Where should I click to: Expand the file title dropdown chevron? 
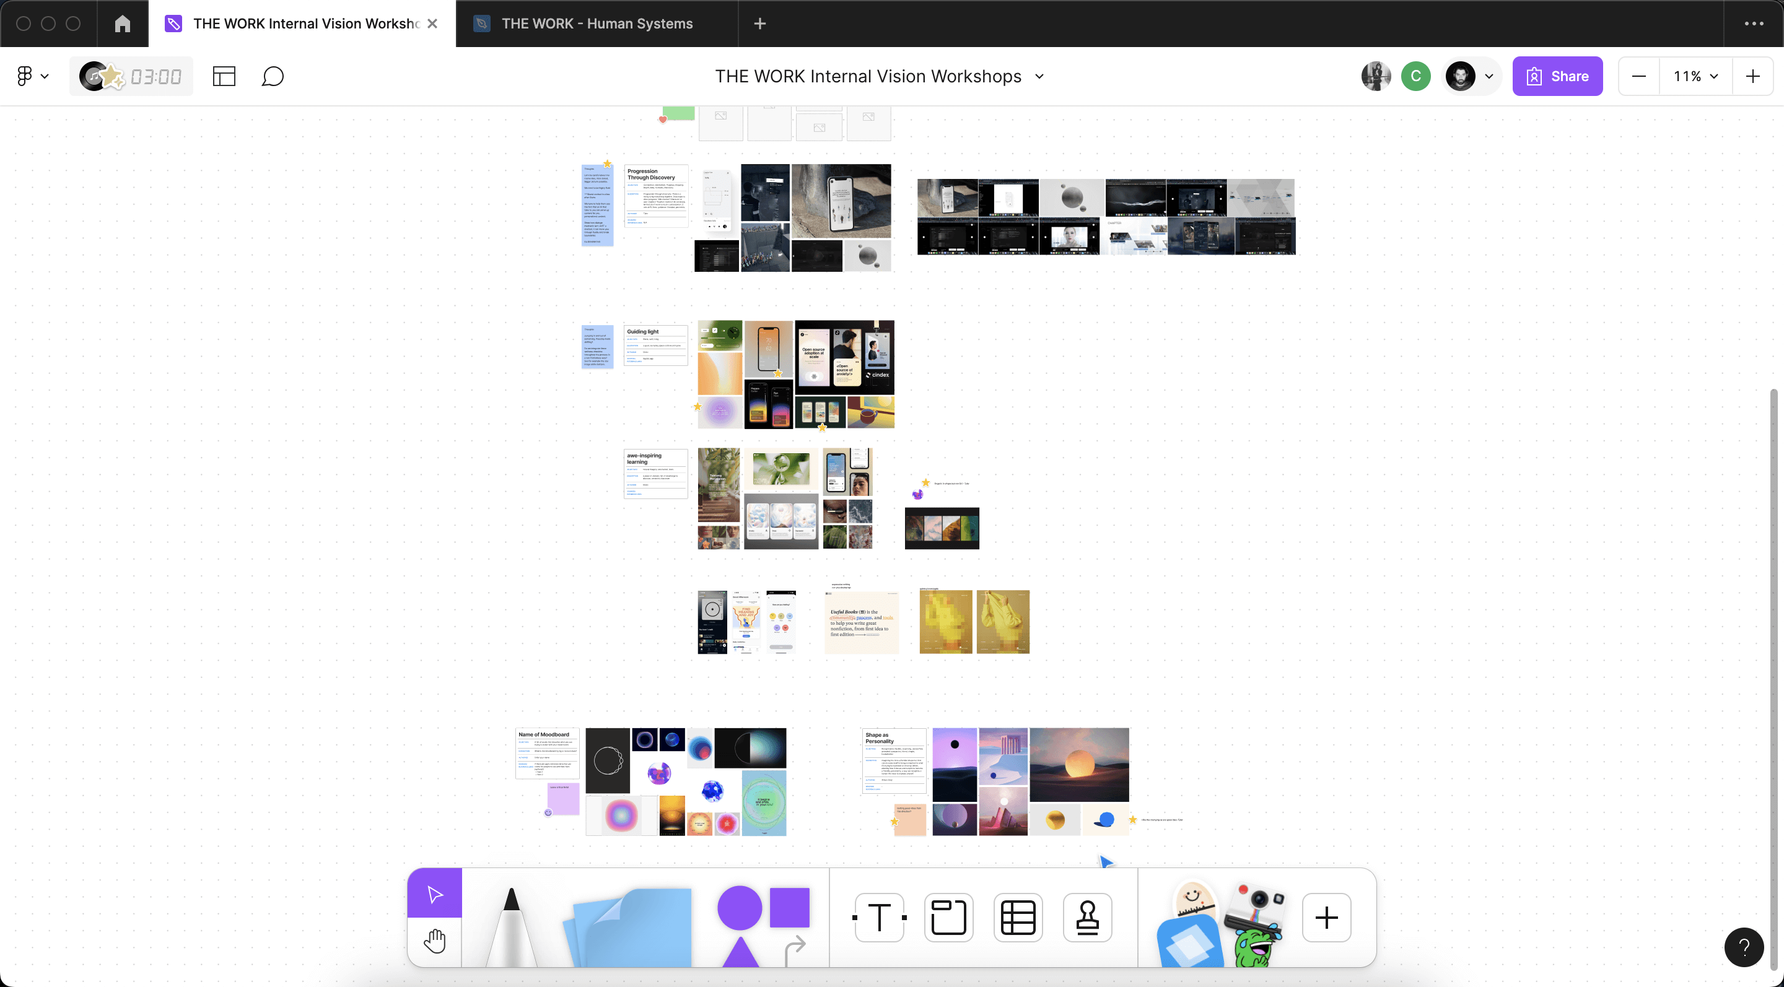1039,76
